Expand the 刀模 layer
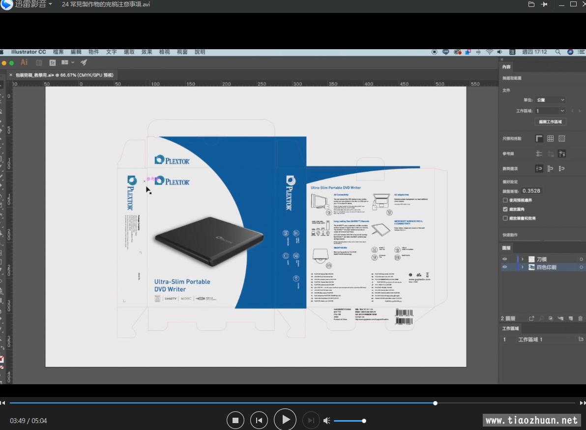Image resolution: width=586 pixels, height=430 pixels. pos(523,259)
